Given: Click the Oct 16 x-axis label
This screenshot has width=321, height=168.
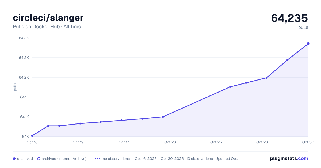Looking at the screenshot, I should (x=32, y=142).
